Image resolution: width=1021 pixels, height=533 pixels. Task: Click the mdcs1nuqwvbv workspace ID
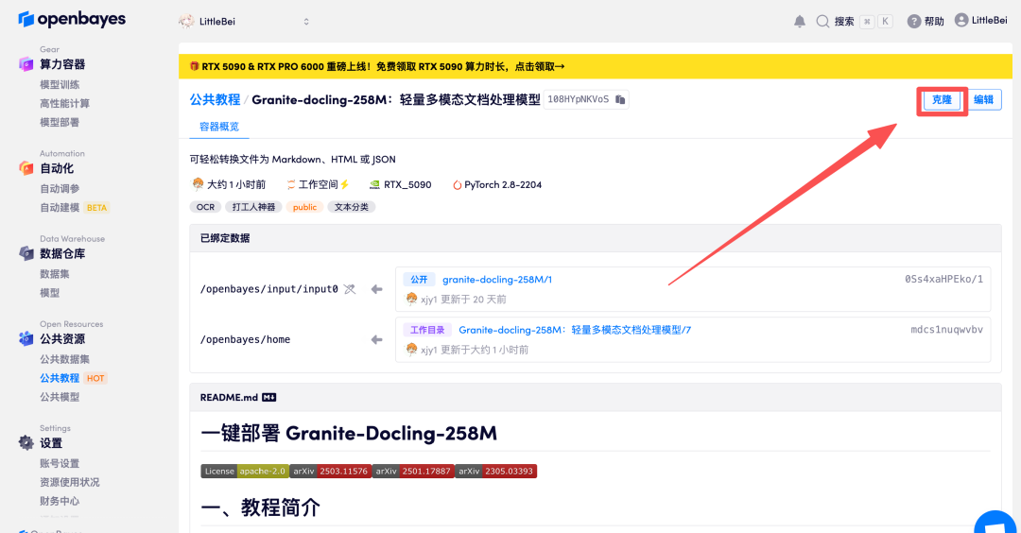[x=946, y=330]
